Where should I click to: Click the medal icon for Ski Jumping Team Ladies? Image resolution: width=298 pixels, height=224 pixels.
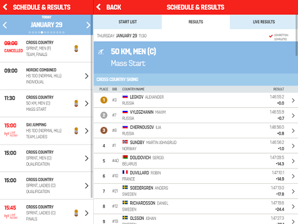[x=76, y=131]
